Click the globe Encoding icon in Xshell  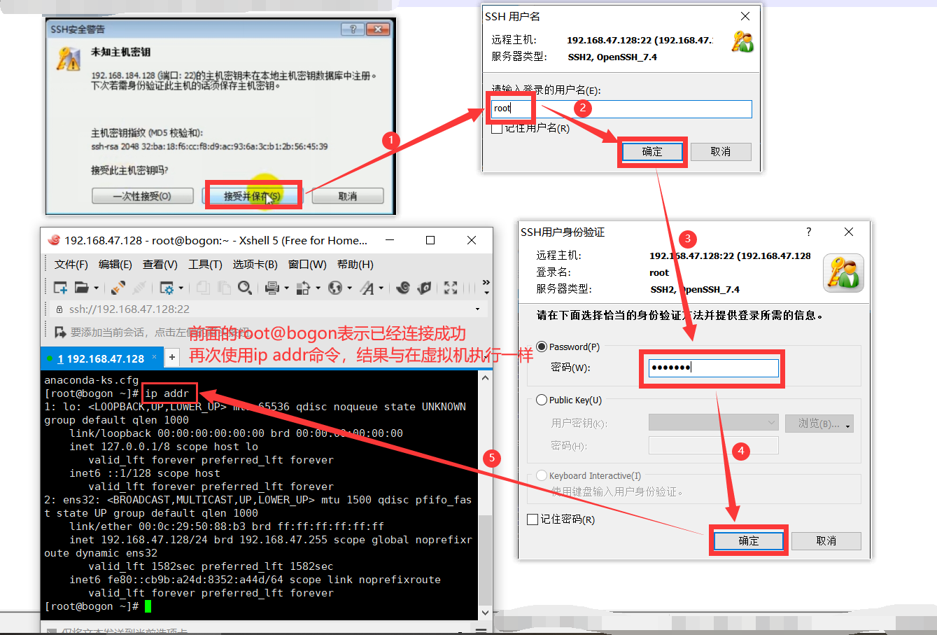335,288
